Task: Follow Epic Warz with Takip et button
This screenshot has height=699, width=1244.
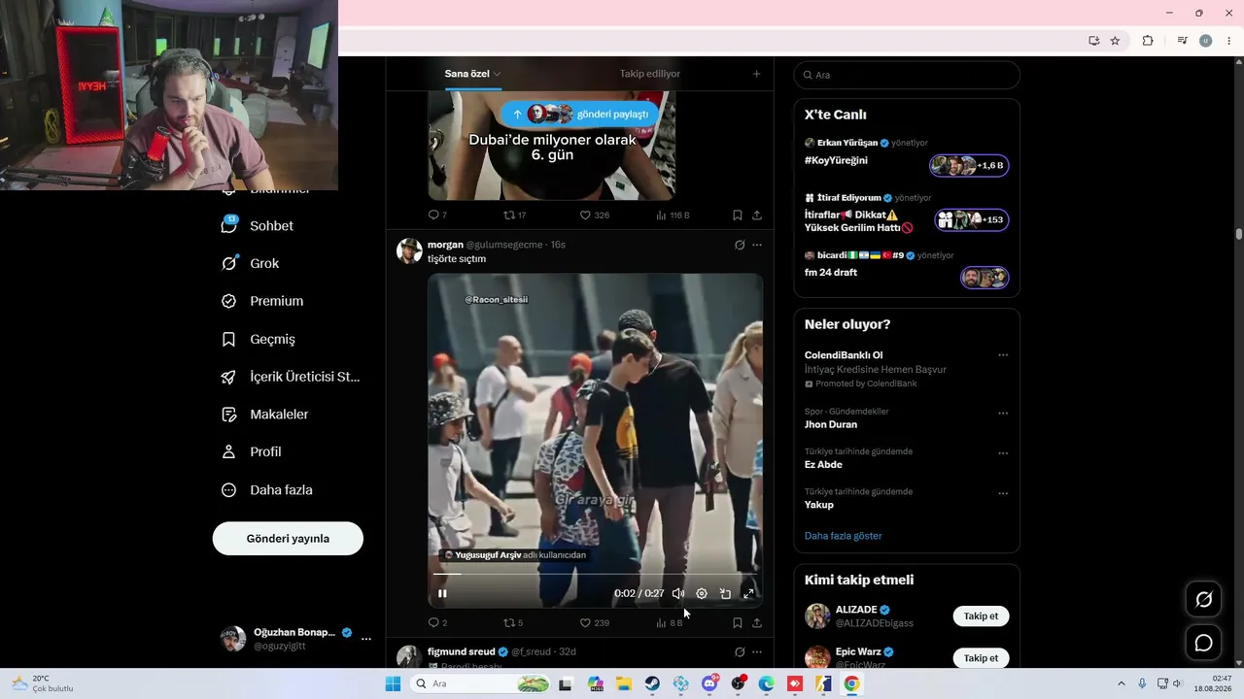Action: 981,658
